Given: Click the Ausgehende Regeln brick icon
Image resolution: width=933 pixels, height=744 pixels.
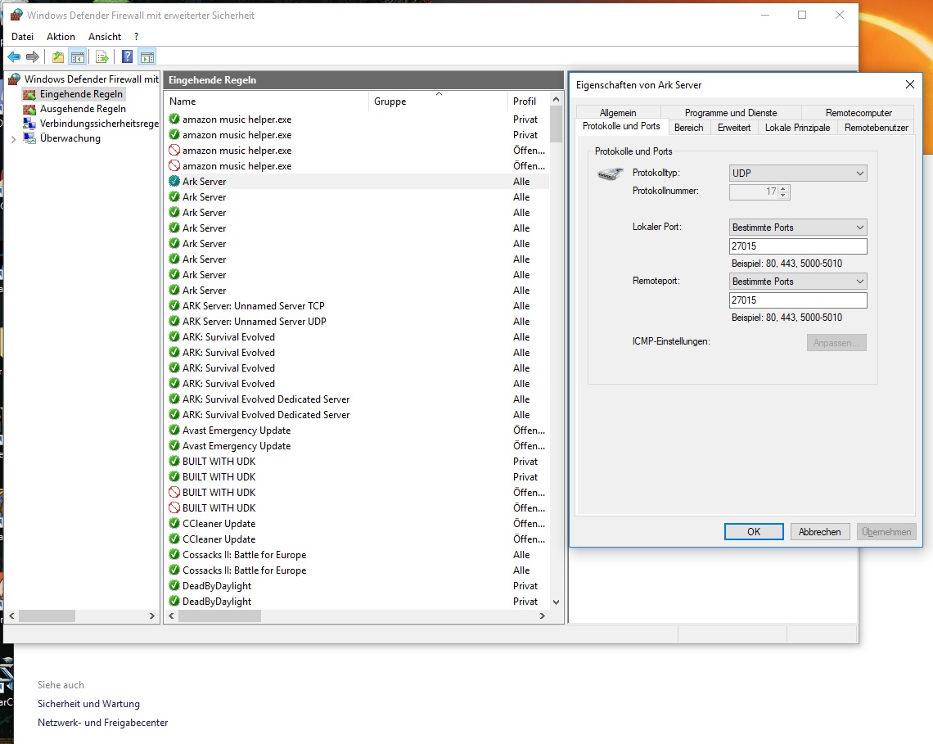Looking at the screenshot, I should coord(29,109).
